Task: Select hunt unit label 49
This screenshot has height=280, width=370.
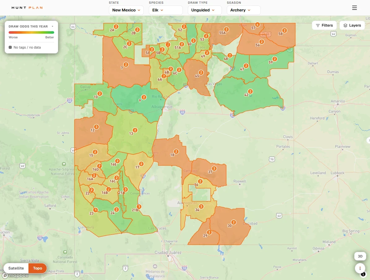Action: pyautogui.click(x=203, y=56)
